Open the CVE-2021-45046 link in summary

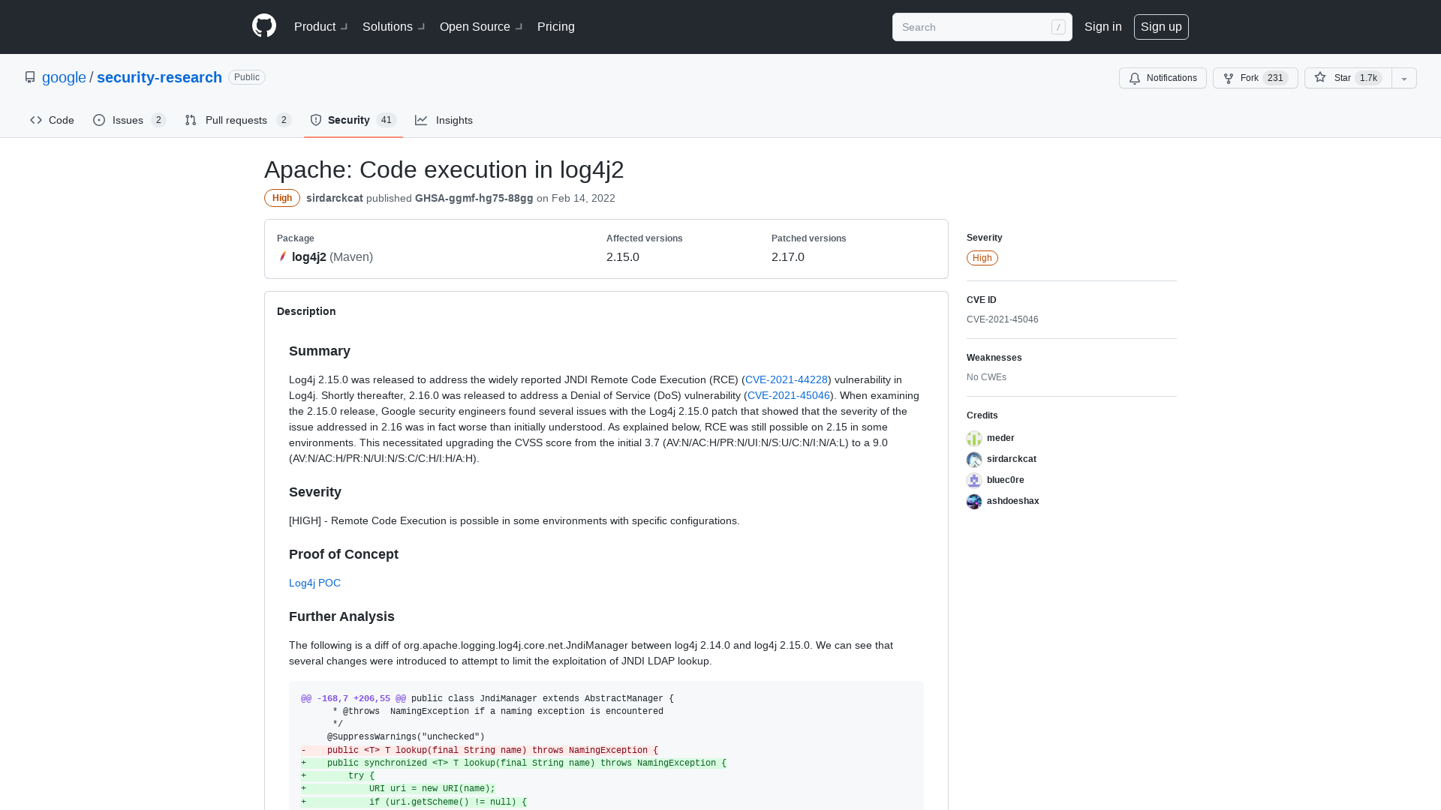click(x=789, y=395)
